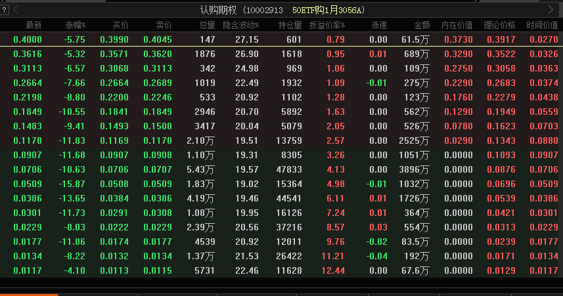Click implied volatility 19.02

[x=247, y=184]
